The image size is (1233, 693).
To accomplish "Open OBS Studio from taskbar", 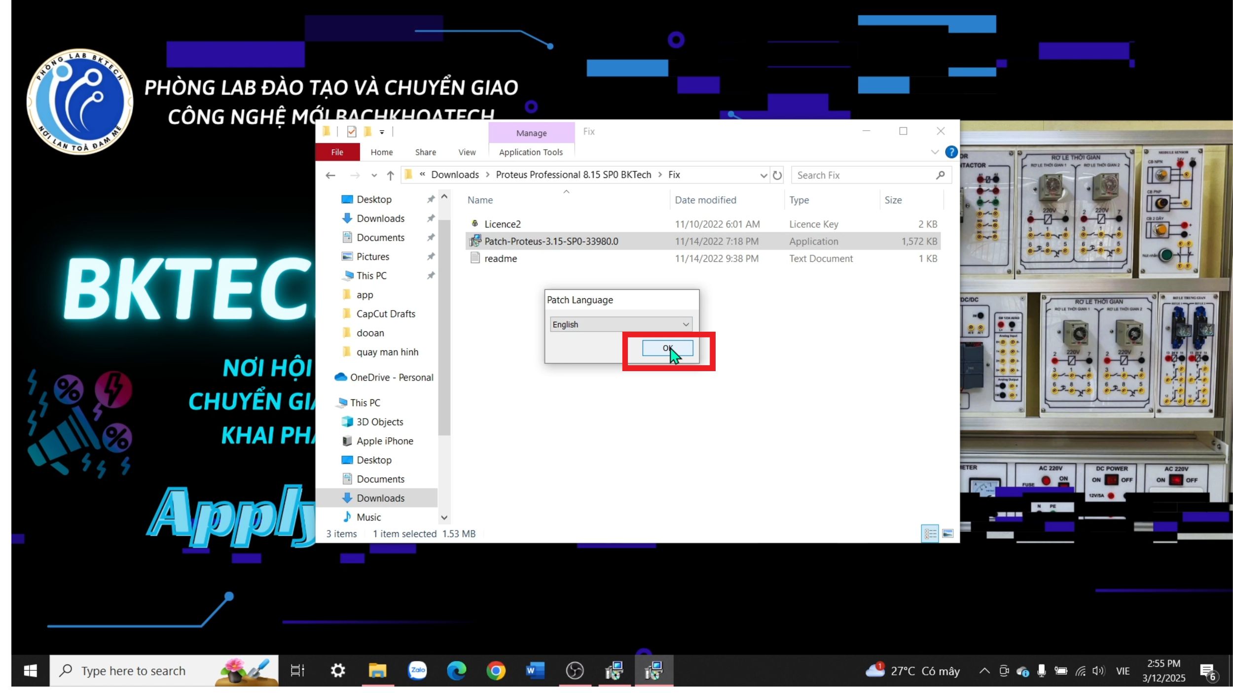I will [575, 670].
